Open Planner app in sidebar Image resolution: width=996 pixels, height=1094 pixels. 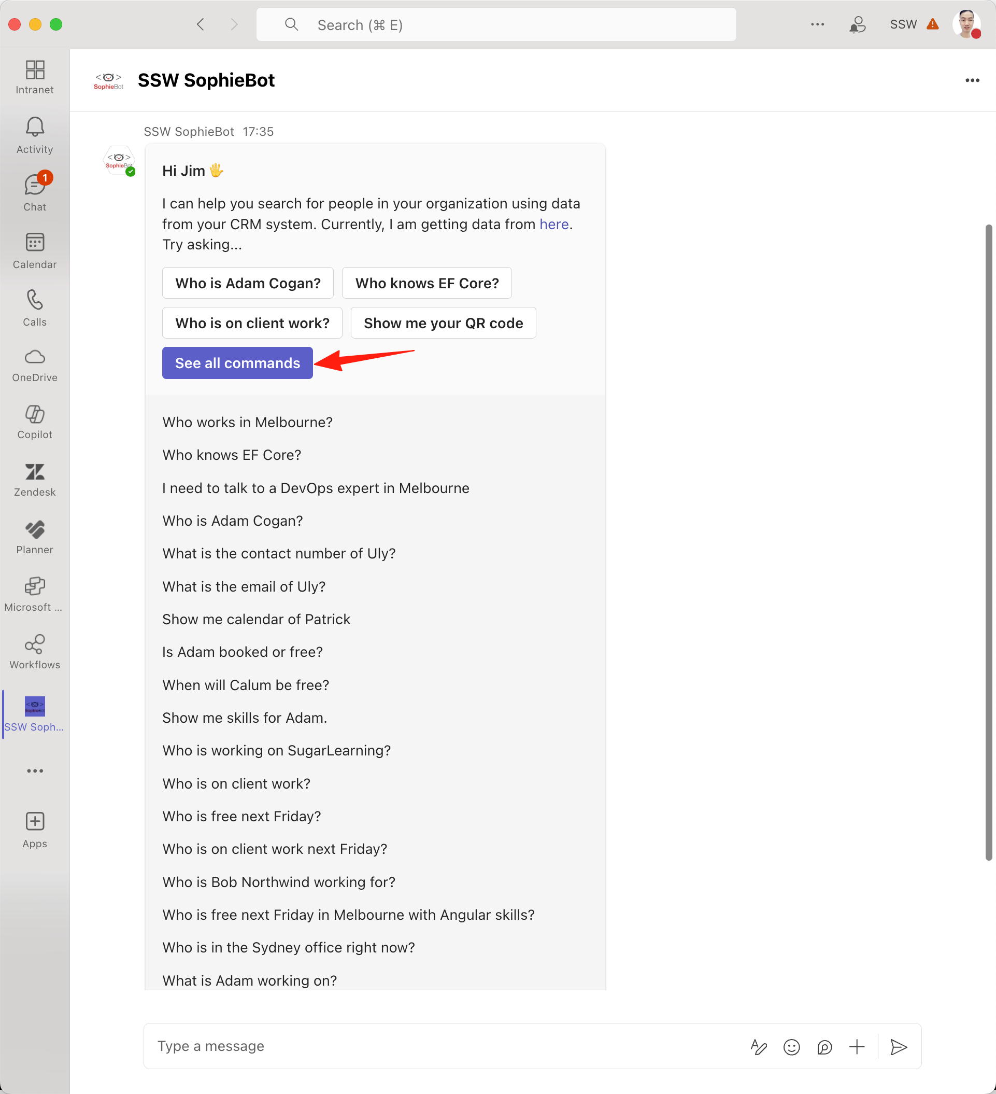pos(35,537)
